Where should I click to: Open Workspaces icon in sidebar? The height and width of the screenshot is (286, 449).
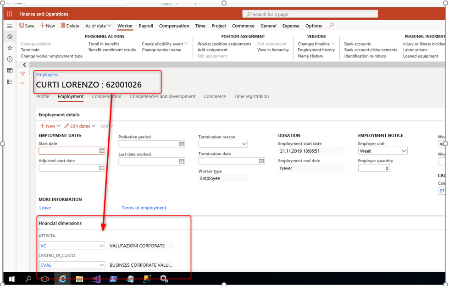(10, 71)
